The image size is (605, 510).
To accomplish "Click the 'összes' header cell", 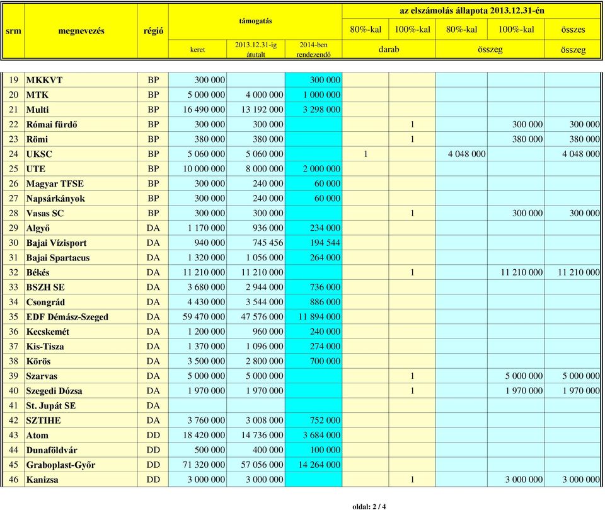I will point(573,30).
